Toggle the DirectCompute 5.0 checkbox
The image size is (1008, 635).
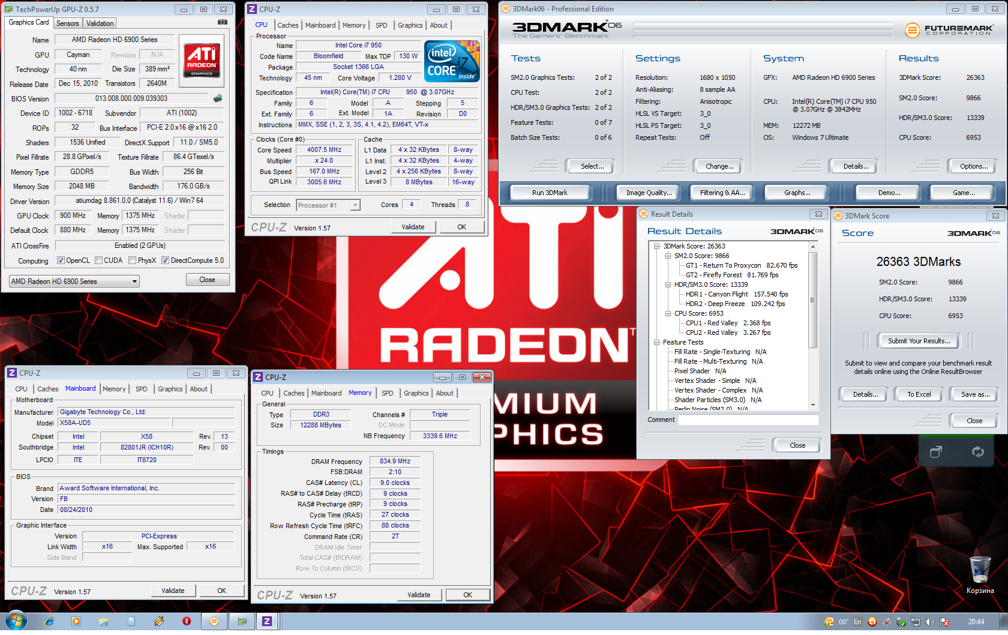(x=165, y=260)
